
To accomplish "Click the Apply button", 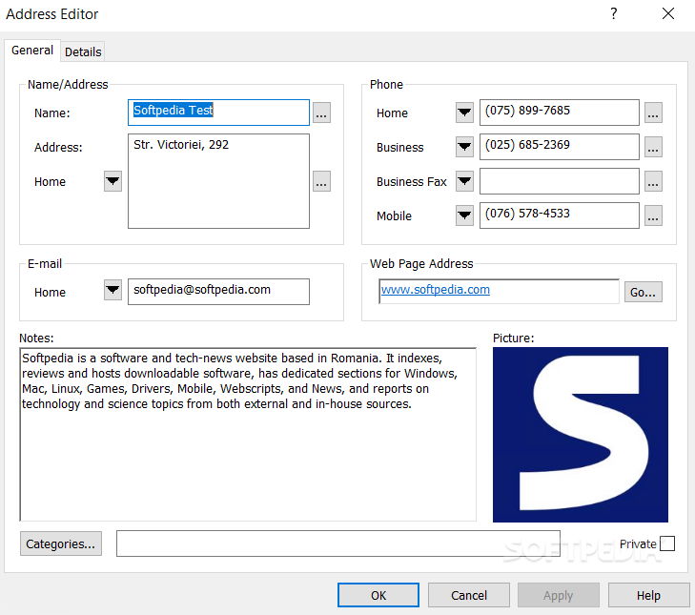I will point(558,595).
